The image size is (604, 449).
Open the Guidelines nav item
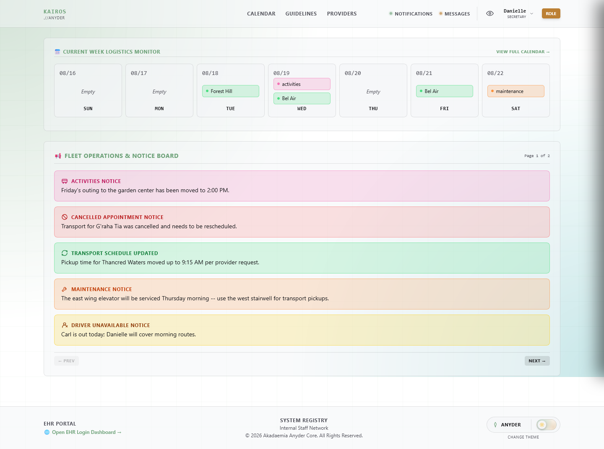(x=301, y=14)
